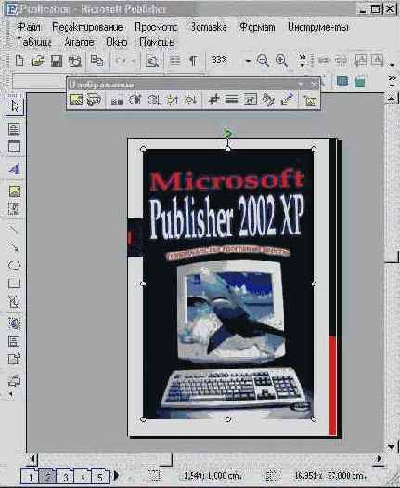
Task: Select the Line drawing tool
Action: click(14, 230)
